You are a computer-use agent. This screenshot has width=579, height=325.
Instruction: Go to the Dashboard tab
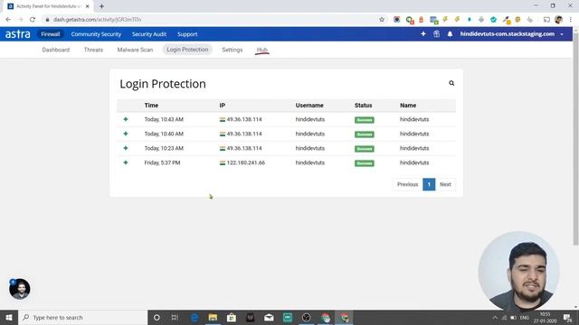click(x=56, y=50)
